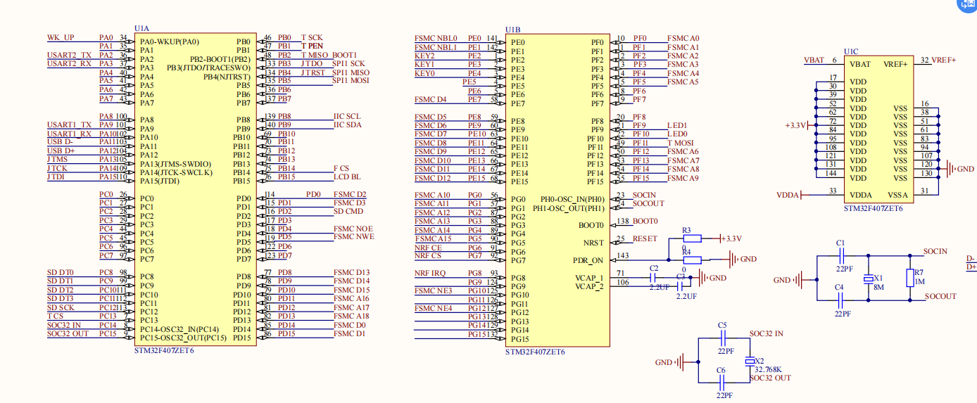The width and height of the screenshot is (977, 403).
Task: Click the PDR_ON pin name
Action: (x=590, y=260)
